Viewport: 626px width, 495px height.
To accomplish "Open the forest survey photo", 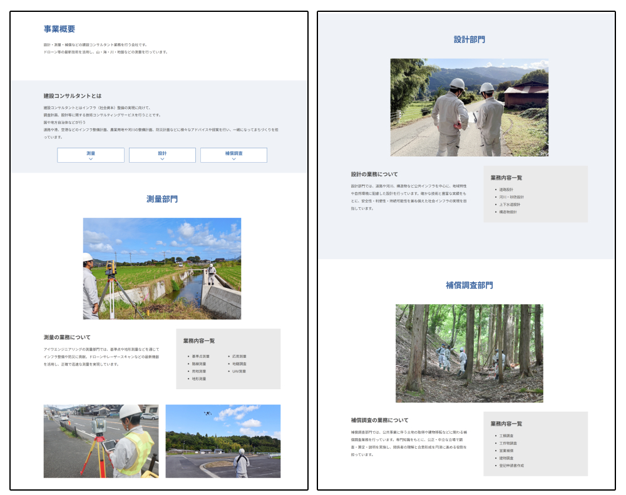I will pyautogui.click(x=469, y=353).
